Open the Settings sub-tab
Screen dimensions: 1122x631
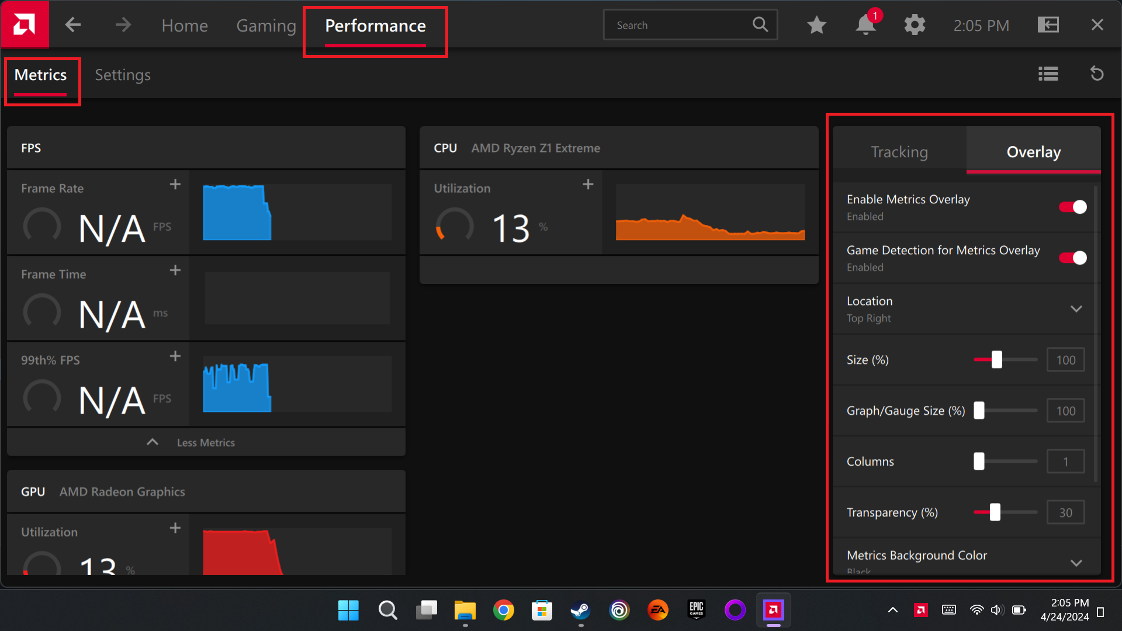(123, 75)
